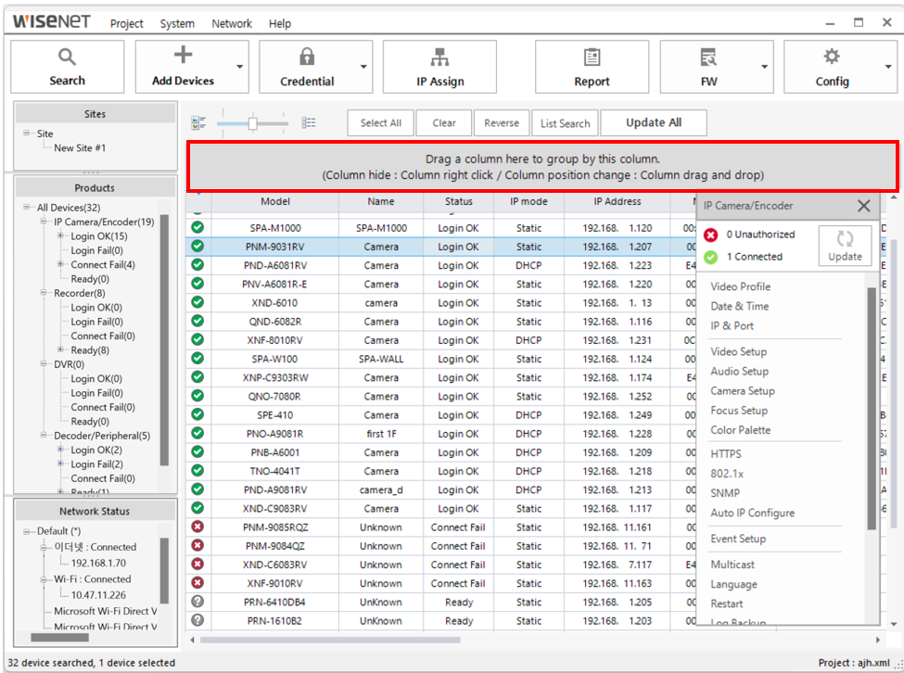
Task: Click the Update refresh button in panel
Action: [845, 246]
